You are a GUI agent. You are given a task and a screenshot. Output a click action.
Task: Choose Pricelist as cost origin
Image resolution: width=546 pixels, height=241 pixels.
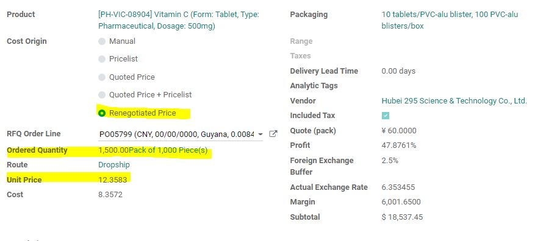click(x=102, y=59)
